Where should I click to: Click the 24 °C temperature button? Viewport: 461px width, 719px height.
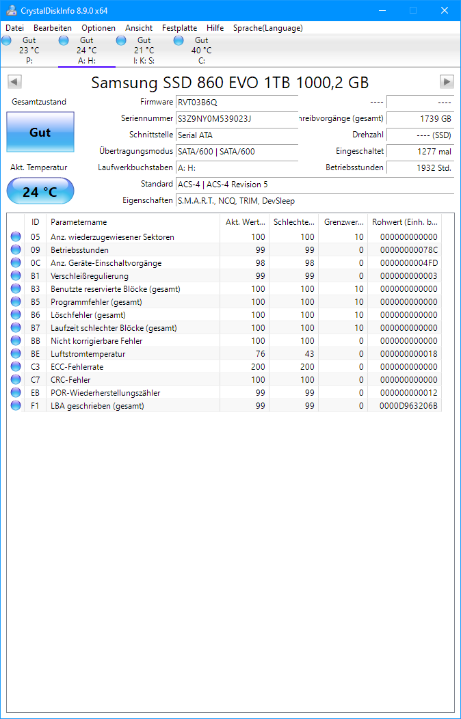[40, 191]
